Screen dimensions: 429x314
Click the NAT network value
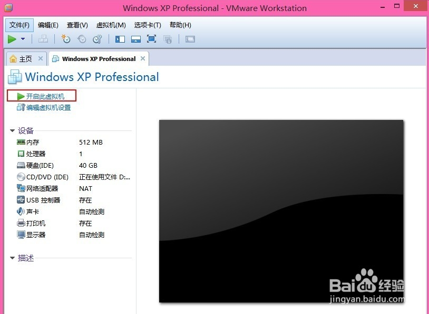pyautogui.click(x=85, y=189)
